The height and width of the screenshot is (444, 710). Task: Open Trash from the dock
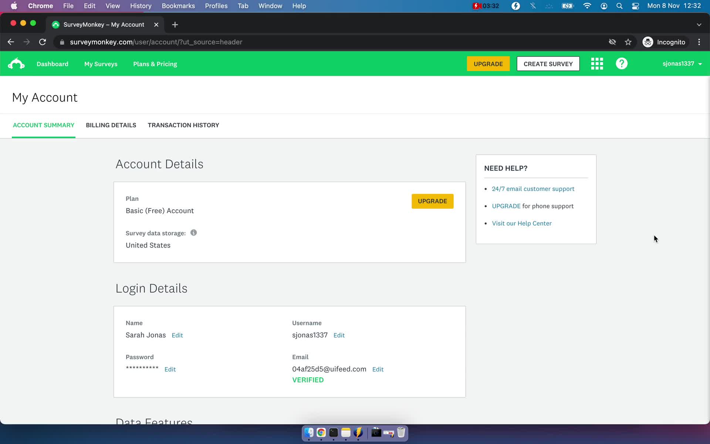pos(401,433)
